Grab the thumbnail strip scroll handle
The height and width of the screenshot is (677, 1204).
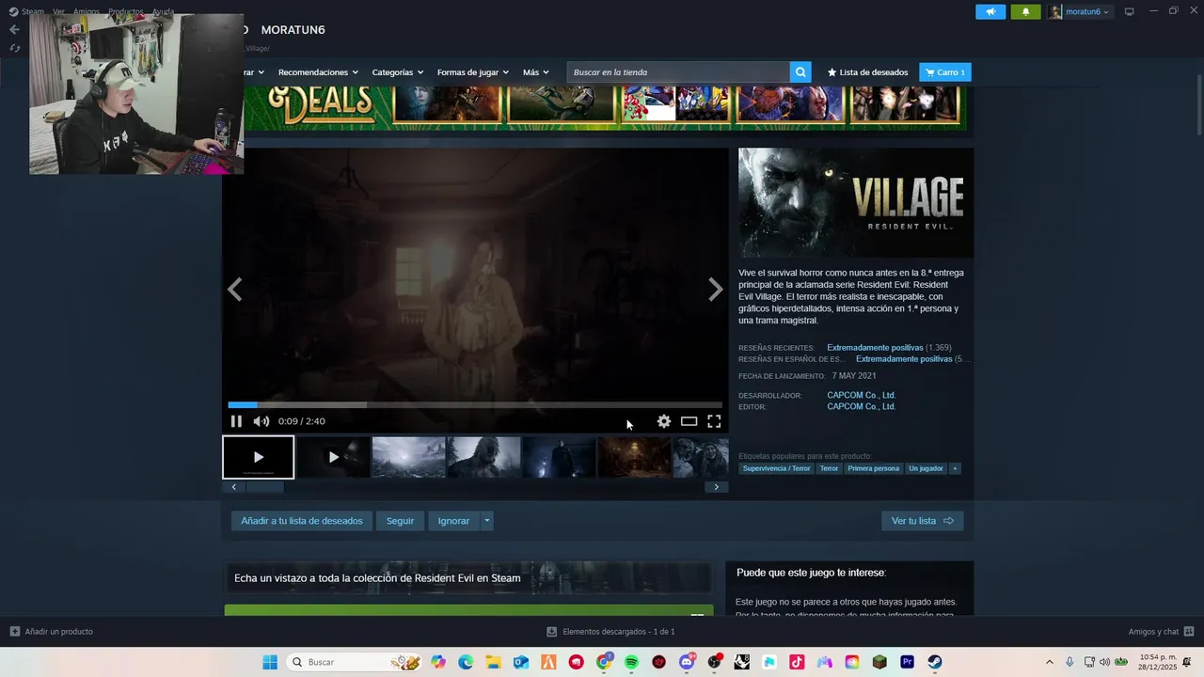(x=264, y=487)
